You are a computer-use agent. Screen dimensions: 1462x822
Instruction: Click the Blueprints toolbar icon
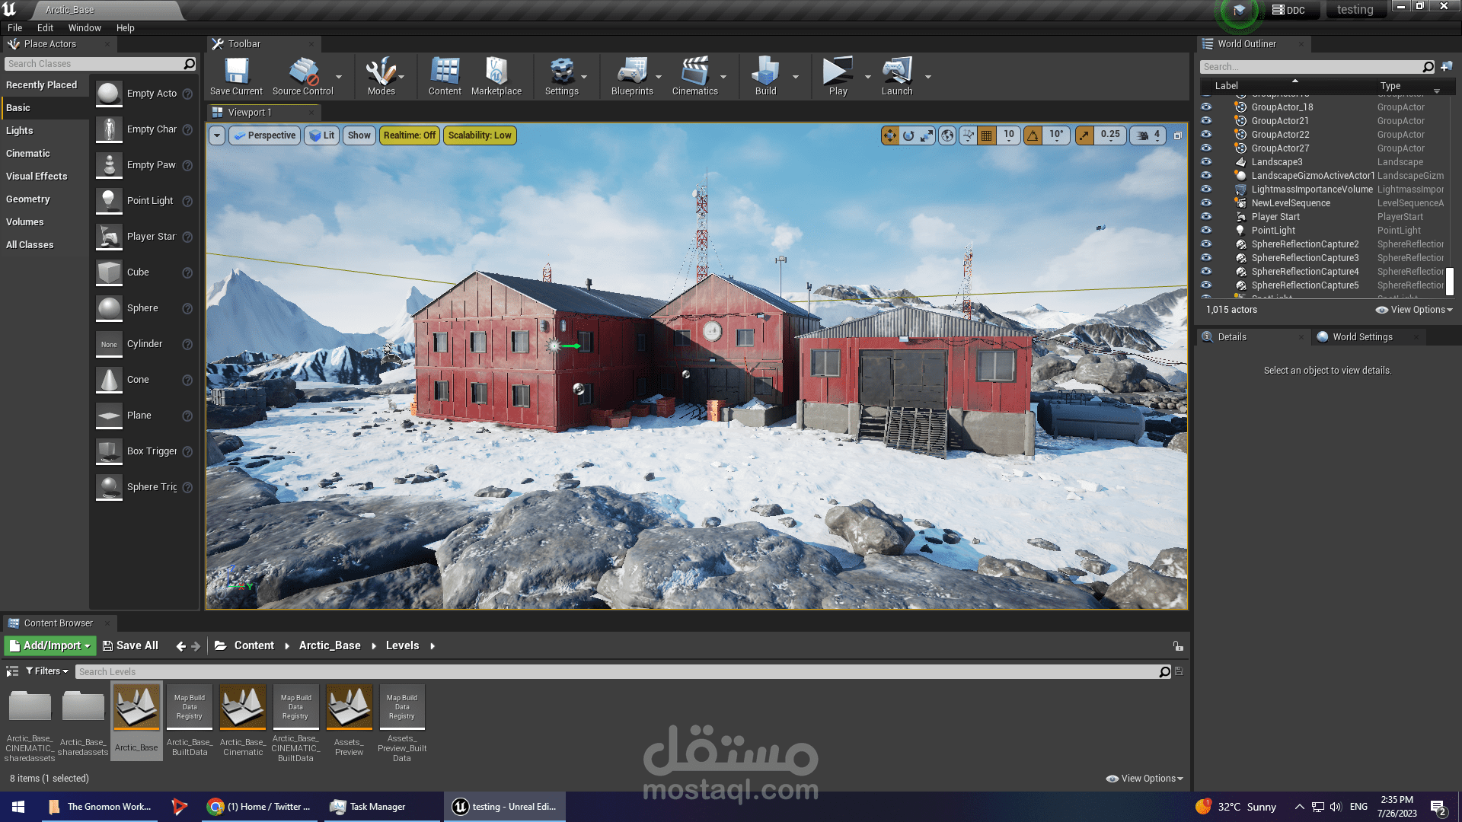[x=632, y=75]
